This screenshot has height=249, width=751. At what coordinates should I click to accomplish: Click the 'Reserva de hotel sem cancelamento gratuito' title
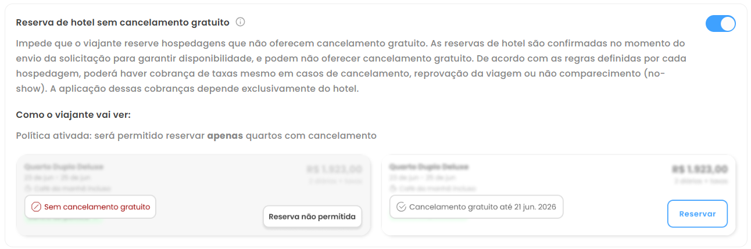tap(123, 23)
